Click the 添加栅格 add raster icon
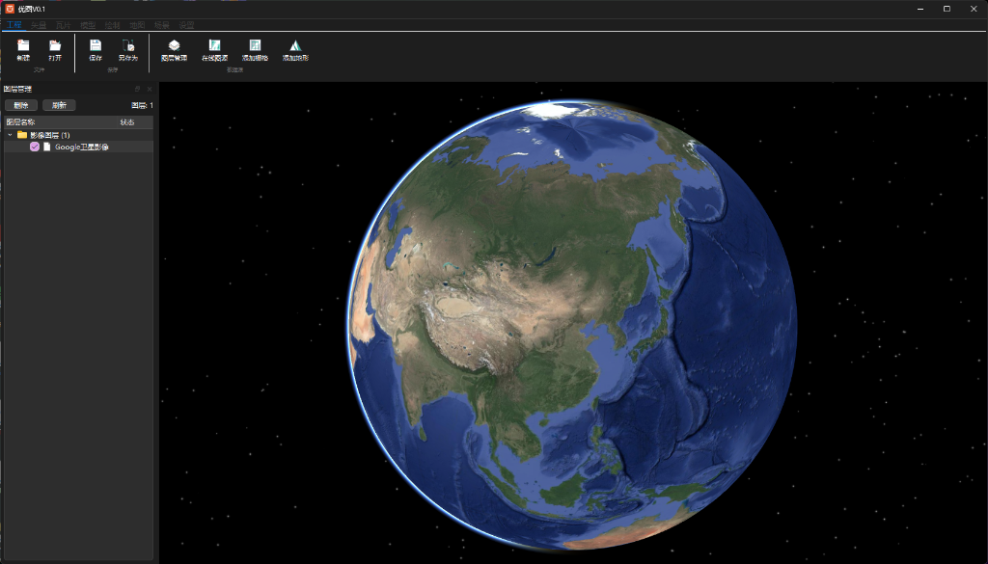Viewport: 988px width, 564px height. 255,50
